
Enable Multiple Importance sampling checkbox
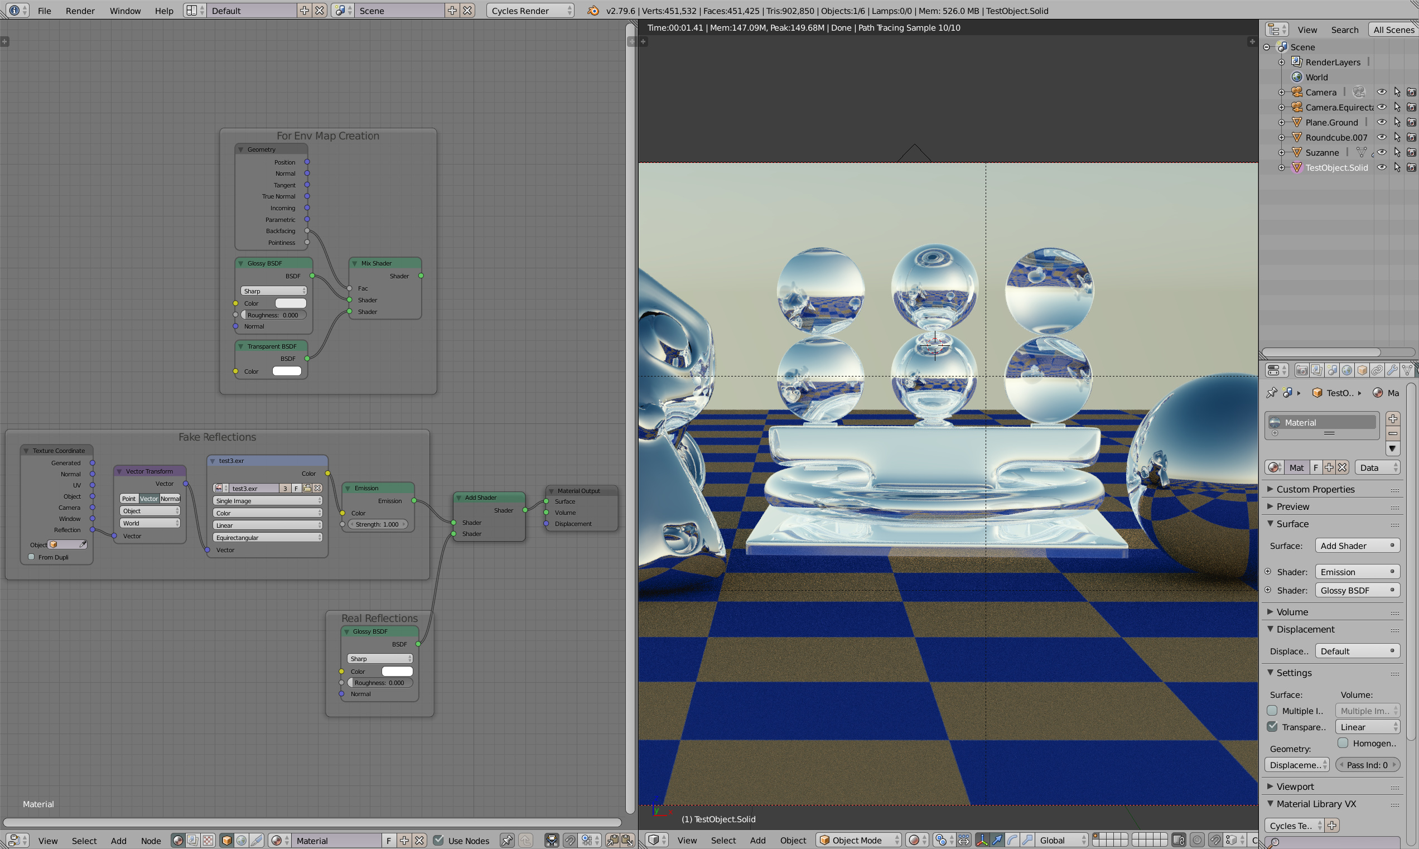click(x=1272, y=711)
